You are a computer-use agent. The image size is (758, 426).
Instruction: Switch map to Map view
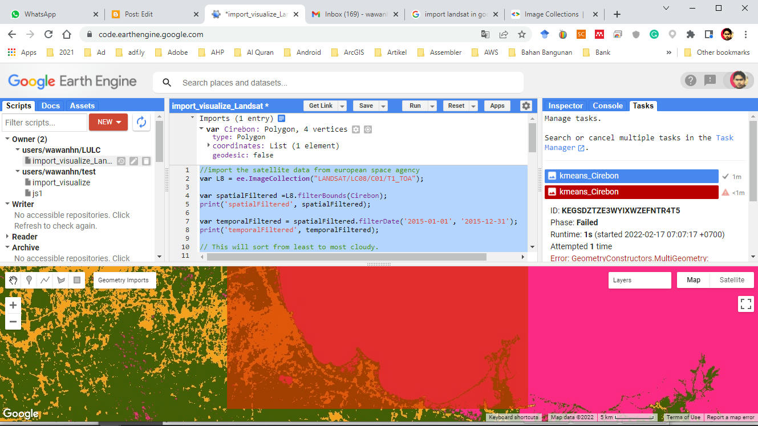pos(694,280)
